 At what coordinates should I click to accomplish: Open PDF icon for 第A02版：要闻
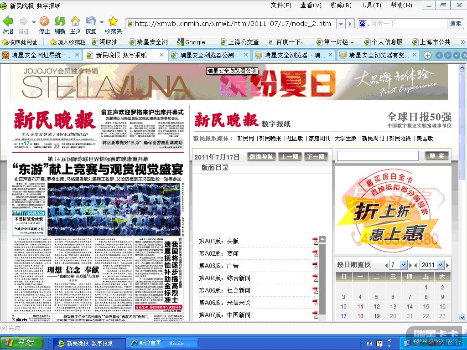coord(315,253)
